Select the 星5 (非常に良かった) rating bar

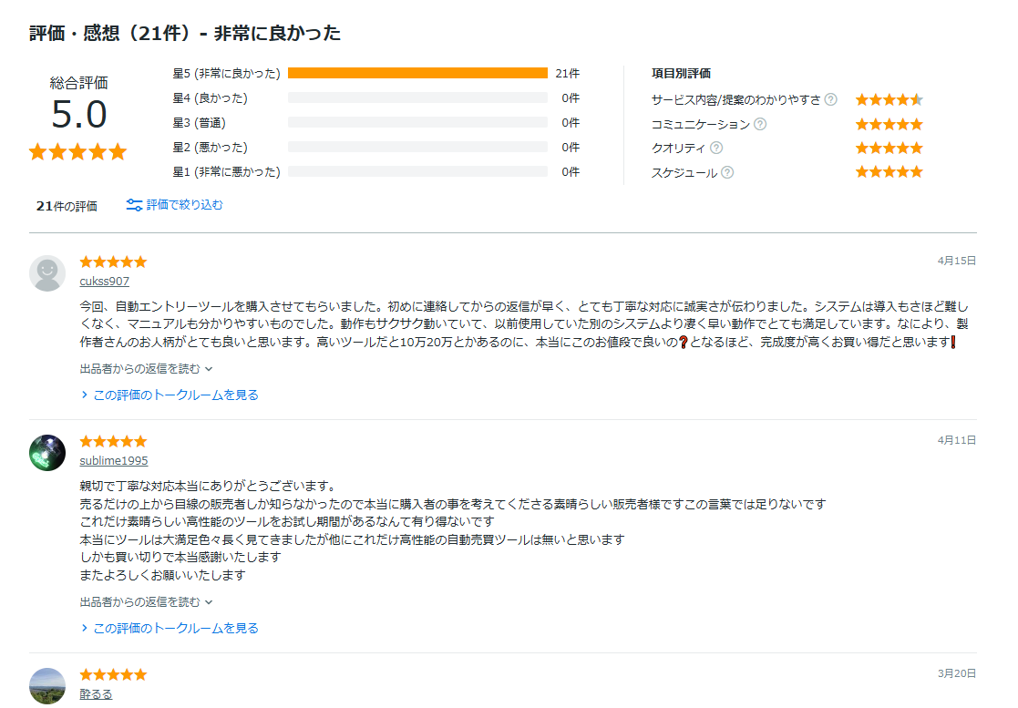click(x=417, y=73)
